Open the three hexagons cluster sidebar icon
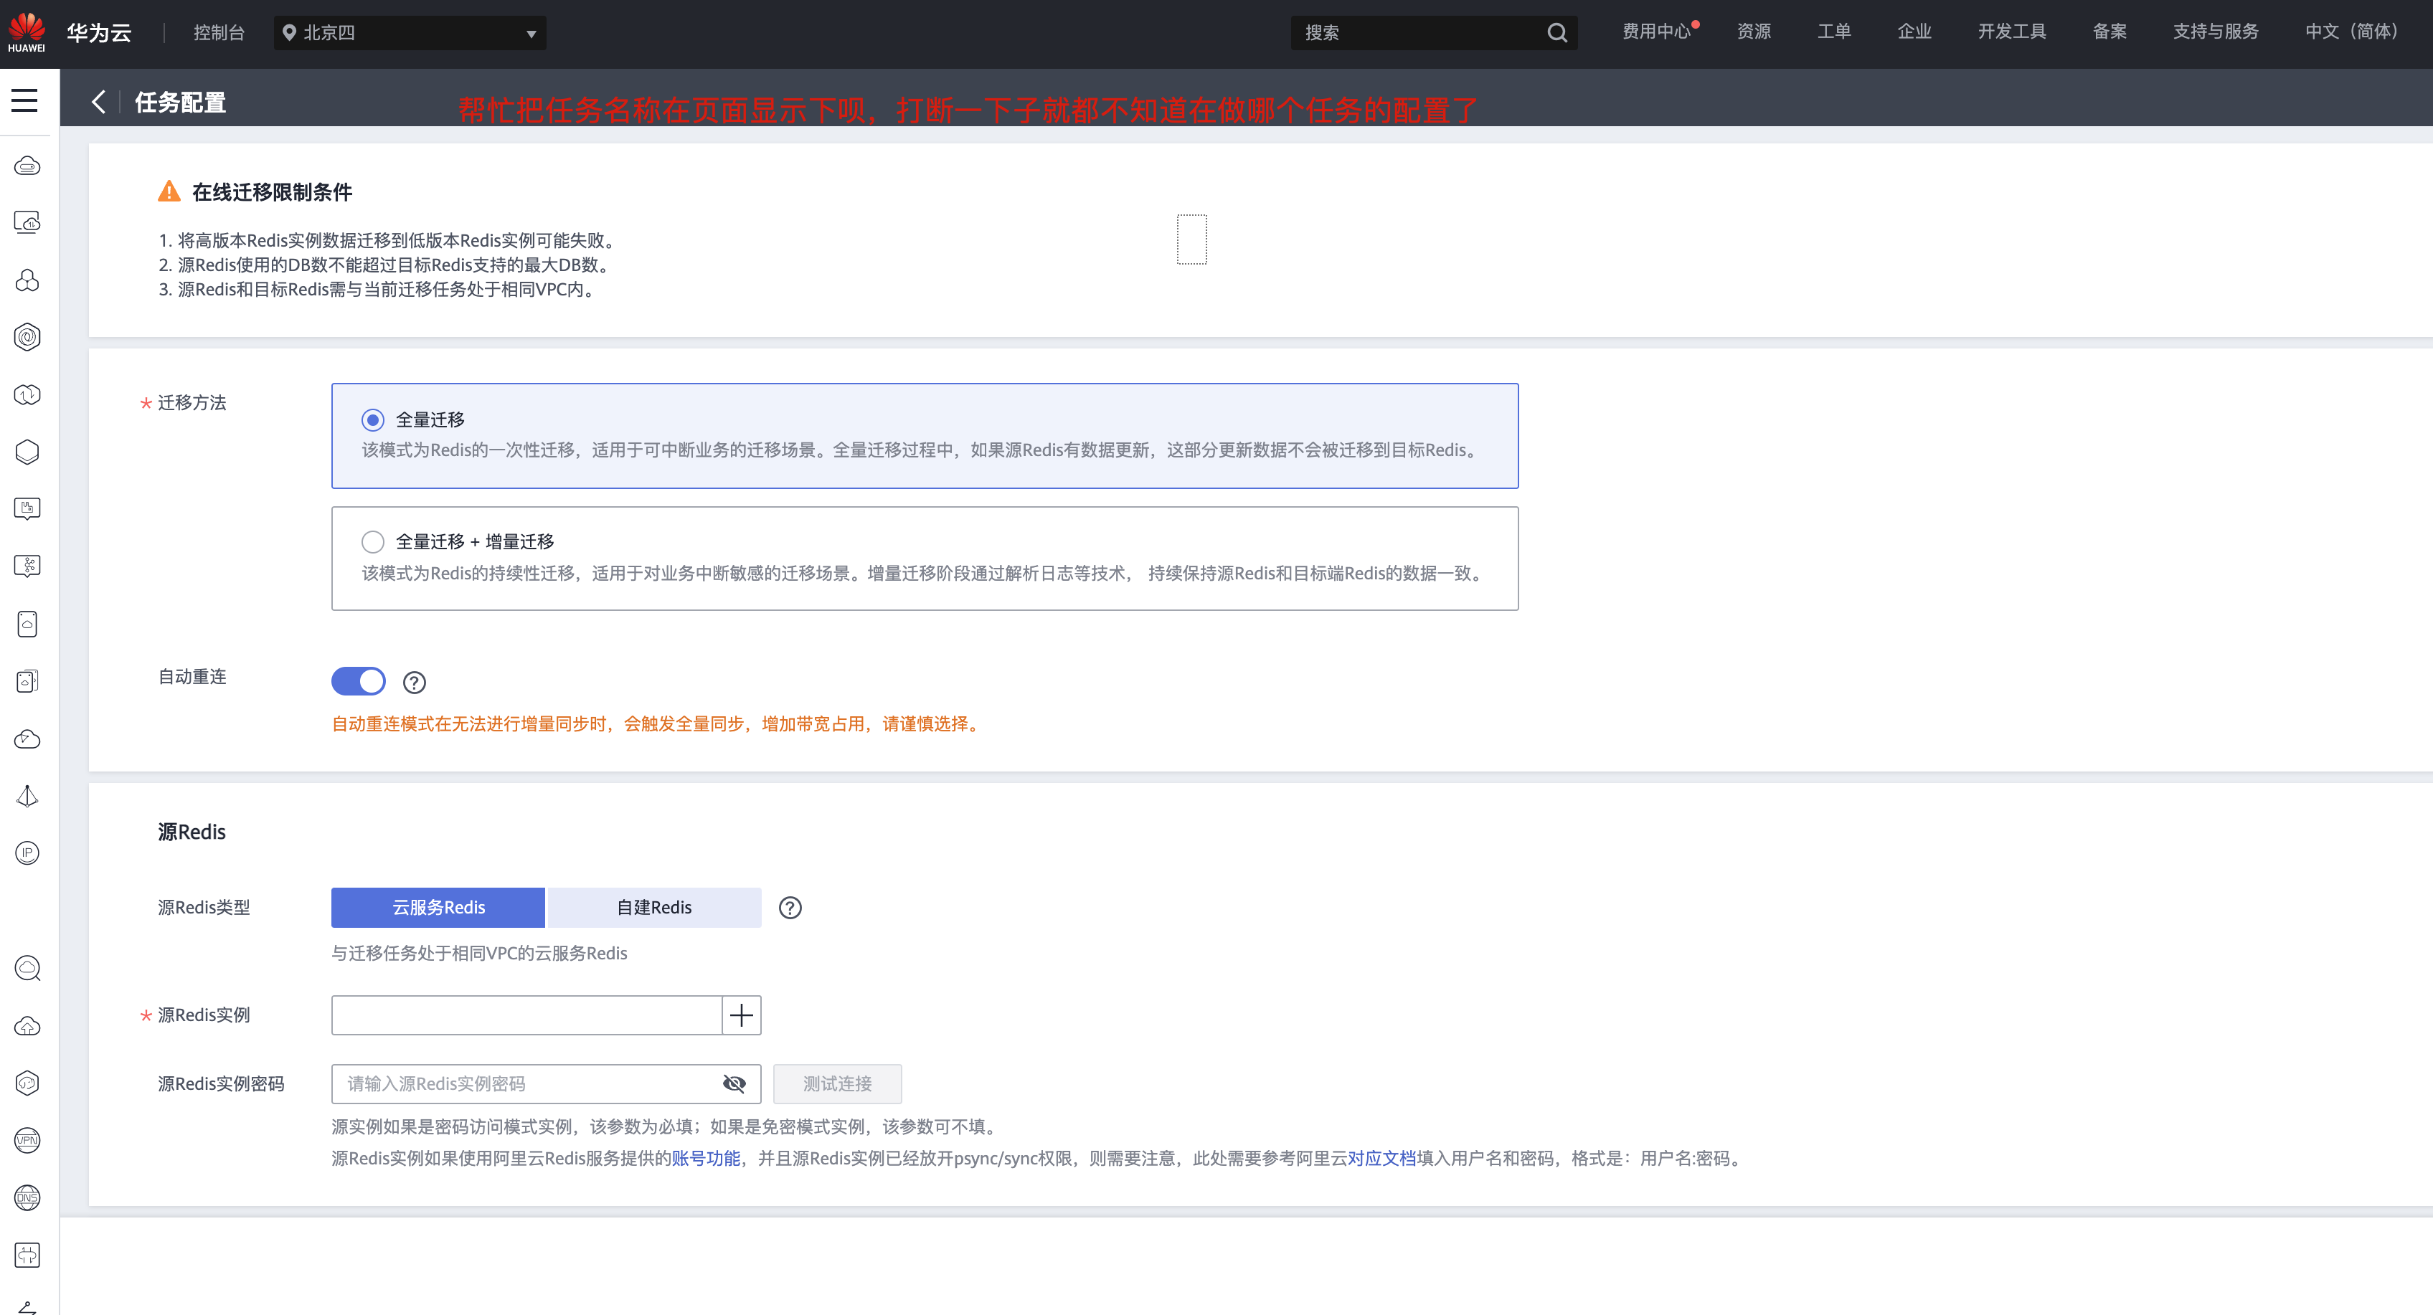 tap(27, 280)
